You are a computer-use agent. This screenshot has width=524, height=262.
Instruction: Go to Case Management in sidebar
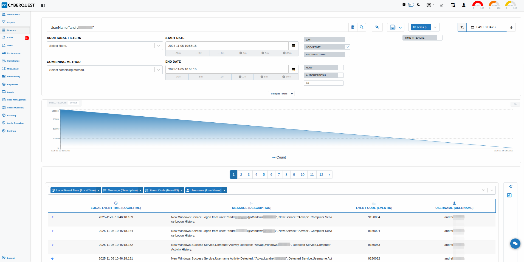click(x=16, y=100)
